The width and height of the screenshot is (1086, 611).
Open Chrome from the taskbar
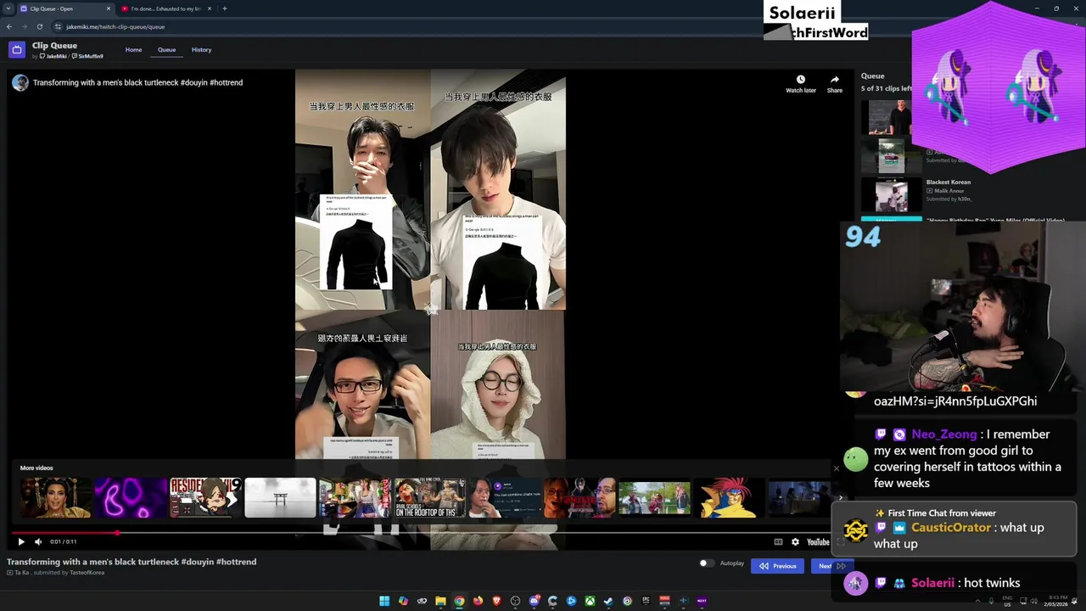pyautogui.click(x=459, y=601)
